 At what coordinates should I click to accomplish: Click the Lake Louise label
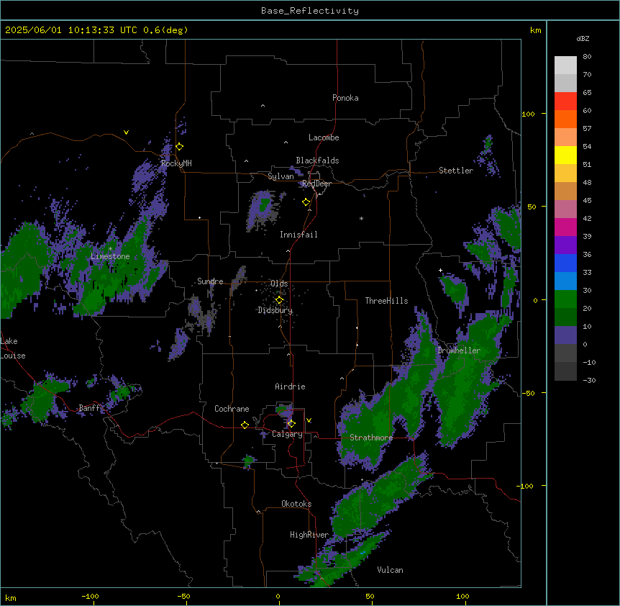click(13, 348)
